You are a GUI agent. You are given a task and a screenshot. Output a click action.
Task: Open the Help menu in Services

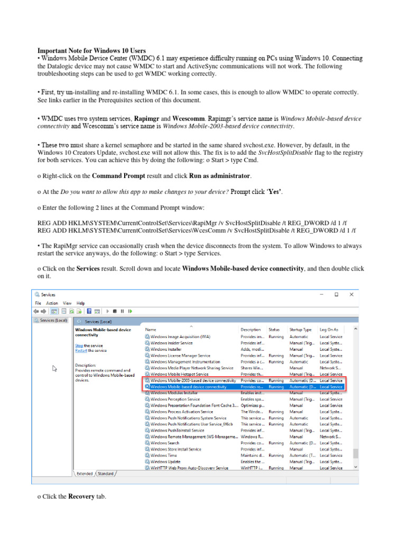(80, 303)
